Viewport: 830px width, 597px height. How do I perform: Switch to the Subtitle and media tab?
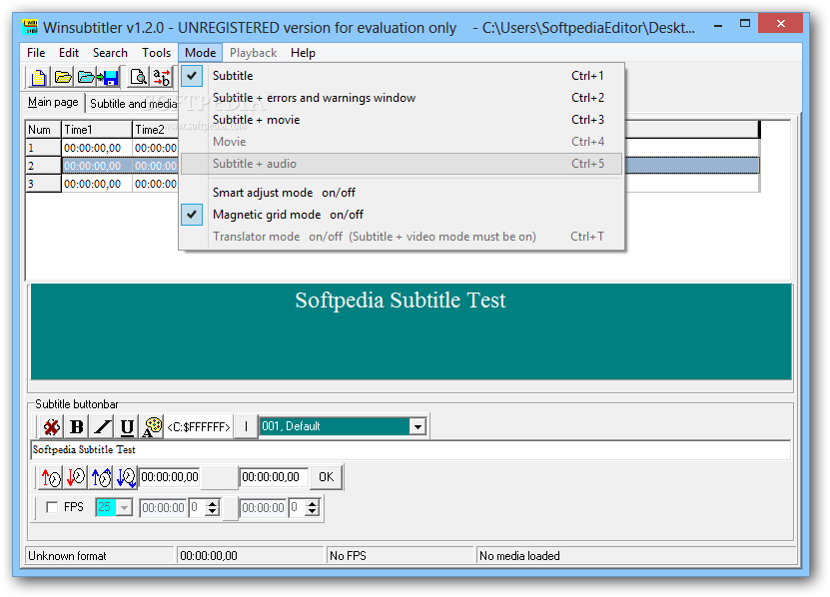[x=134, y=104]
